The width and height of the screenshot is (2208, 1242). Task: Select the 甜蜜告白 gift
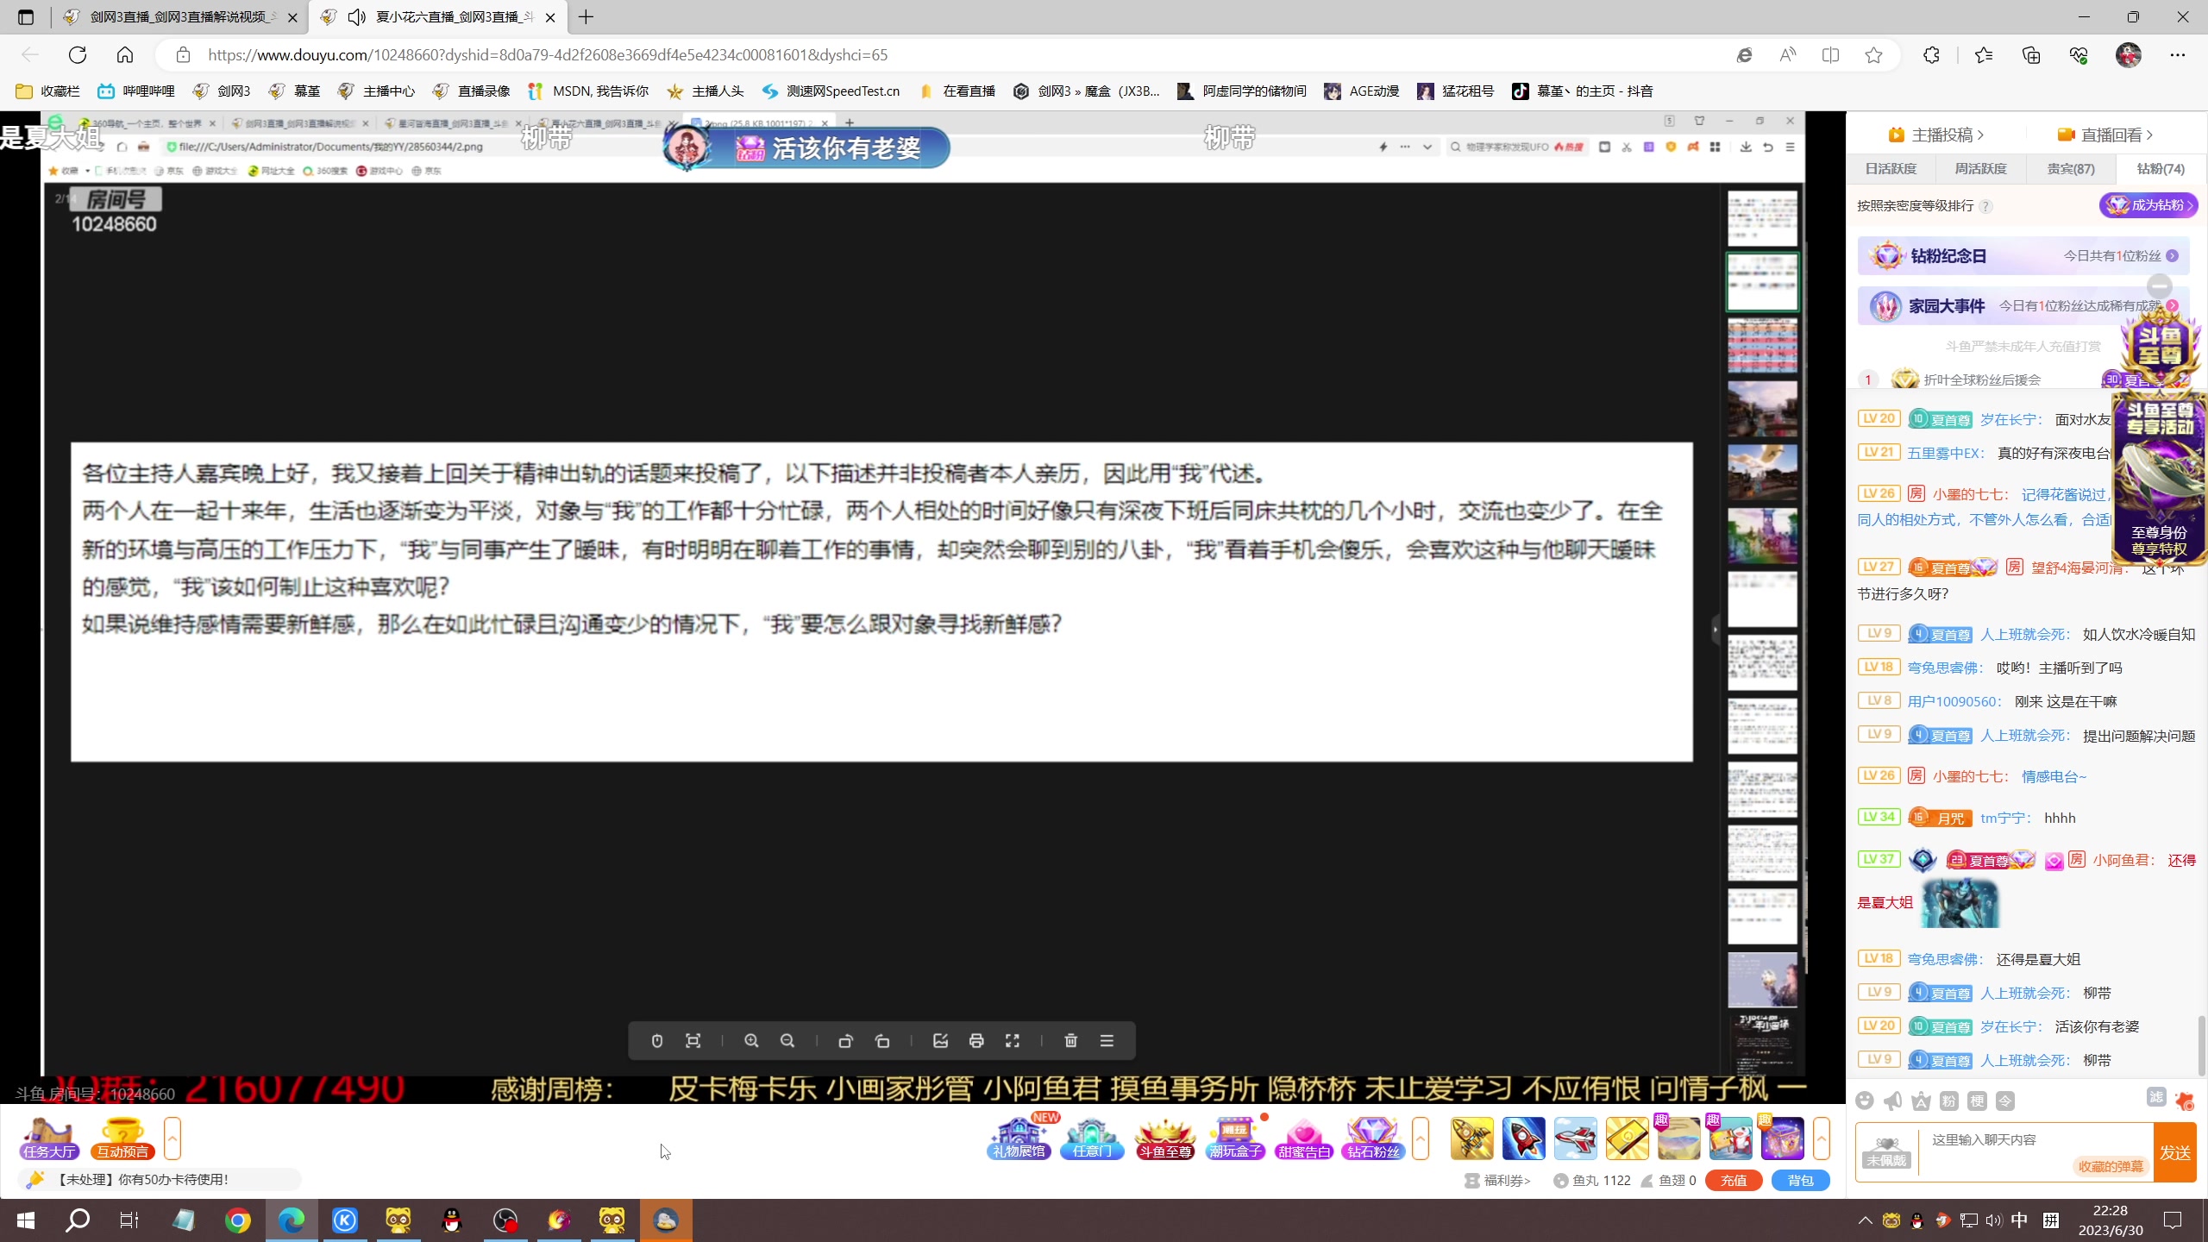pyautogui.click(x=1303, y=1138)
